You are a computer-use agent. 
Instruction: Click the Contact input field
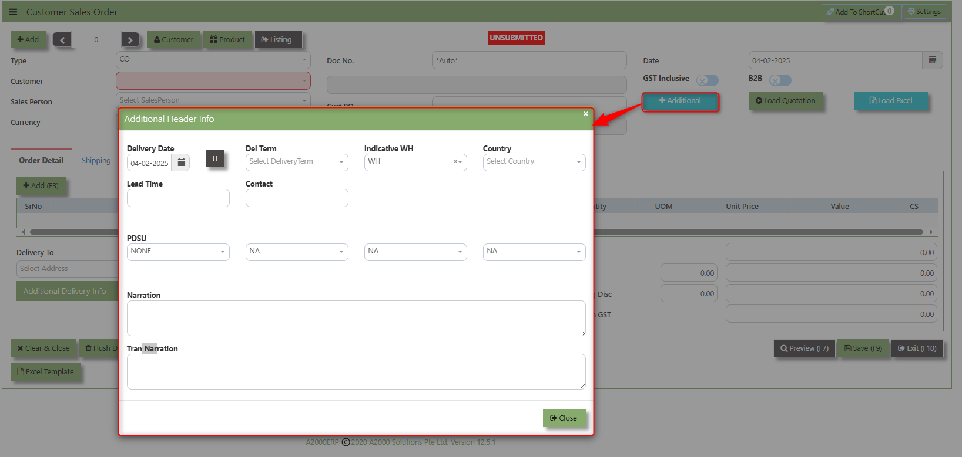pos(297,198)
